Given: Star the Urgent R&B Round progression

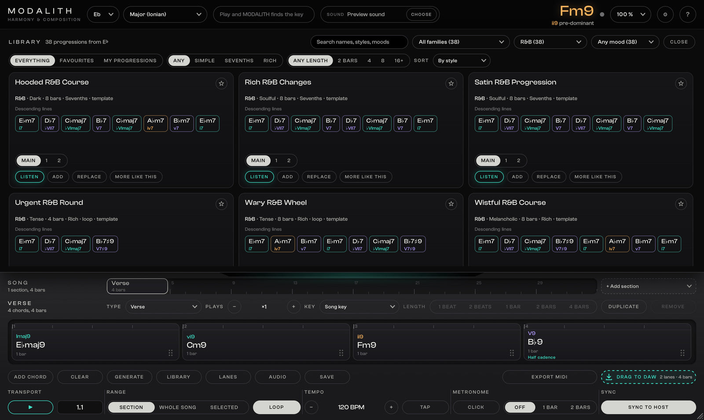Looking at the screenshot, I should point(221,204).
